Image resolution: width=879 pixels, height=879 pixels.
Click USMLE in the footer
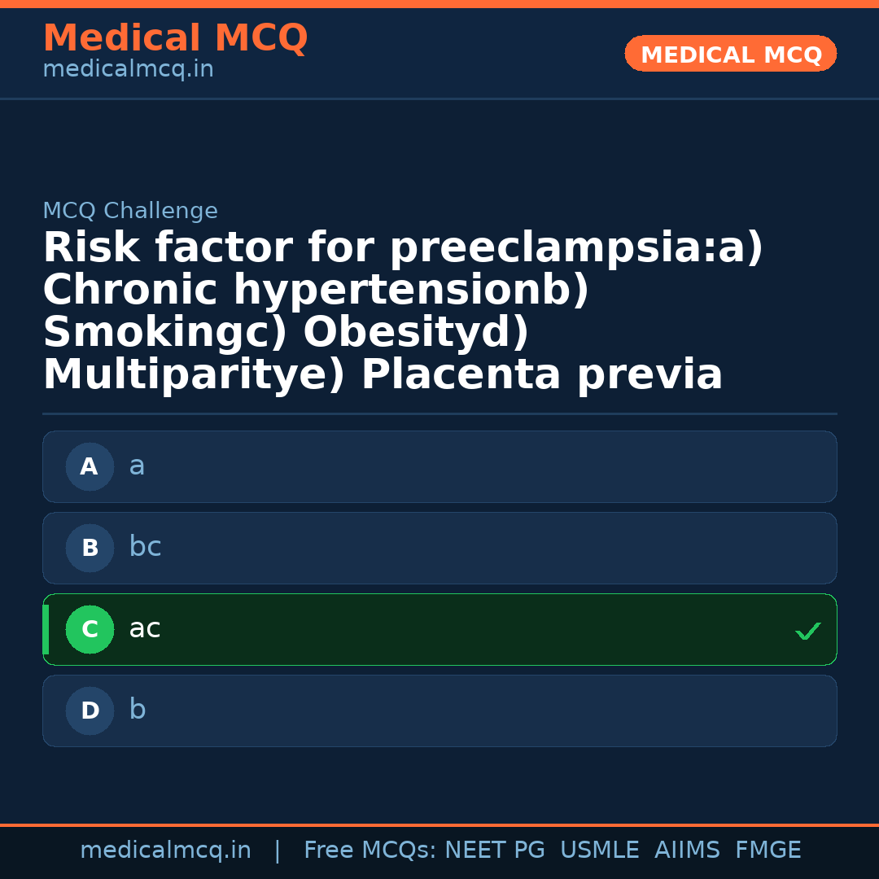pyautogui.click(x=599, y=851)
